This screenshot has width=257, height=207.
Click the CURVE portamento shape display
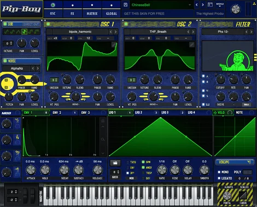click(243, 195)
